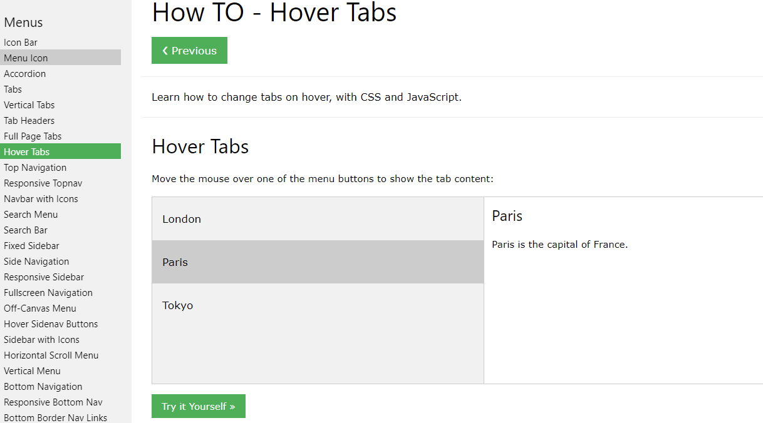This screenshot has height=423, width=763.
Task: Click the Previous button
Action: click(189, 50)
